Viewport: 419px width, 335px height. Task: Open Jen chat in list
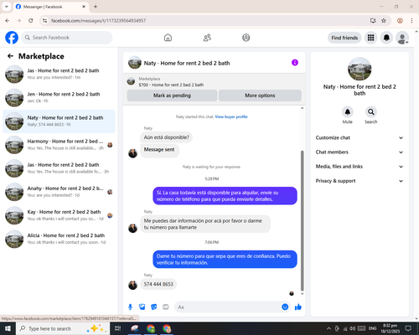[59, 98]
